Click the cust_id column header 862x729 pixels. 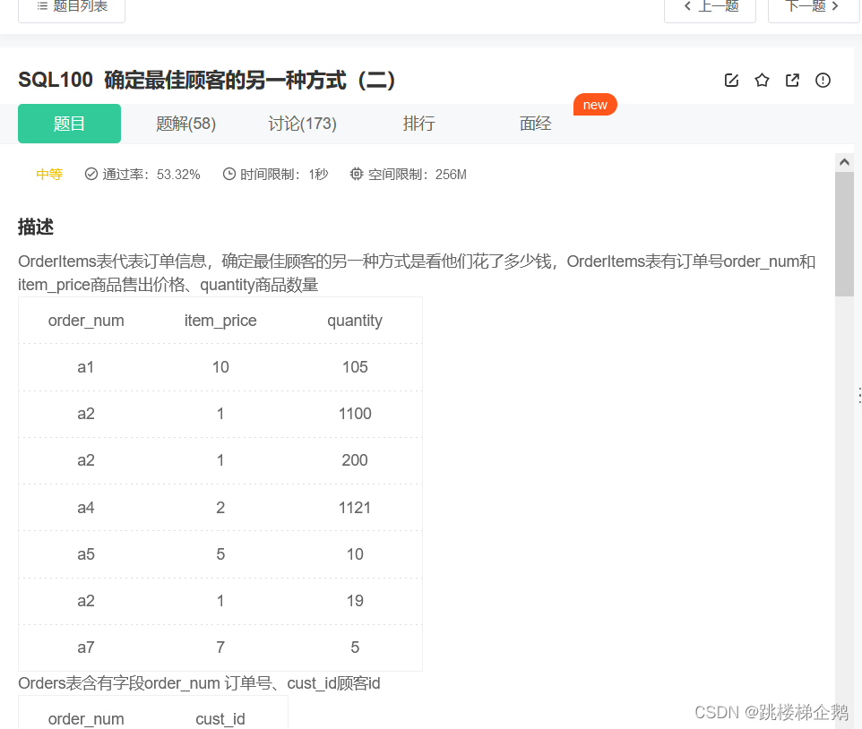[x=220, y=719]
